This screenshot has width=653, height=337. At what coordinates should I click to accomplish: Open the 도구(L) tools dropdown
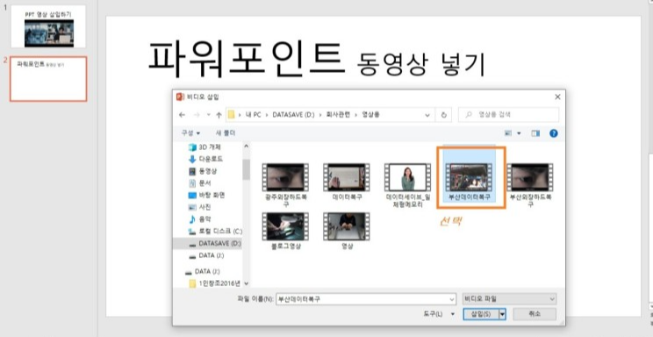point(439,313)
